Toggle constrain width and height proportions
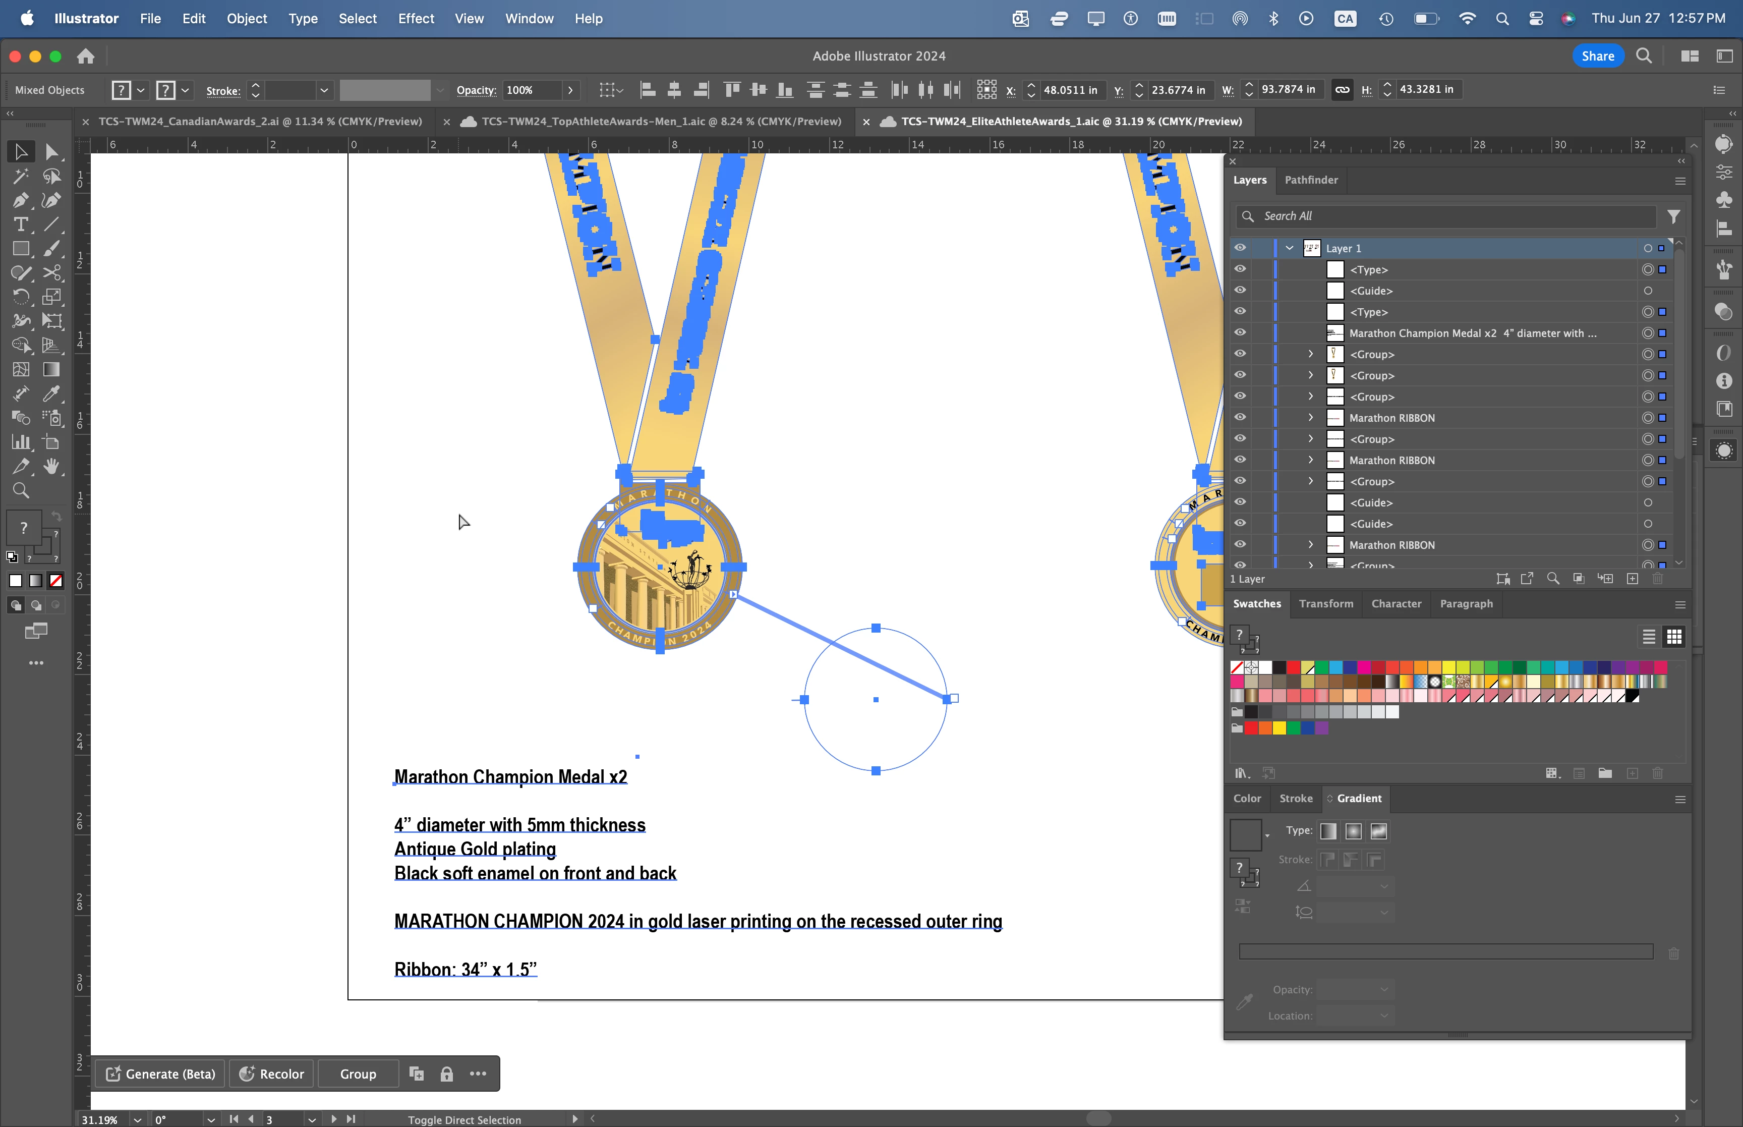Screen dimensions: 1743x1127 (1342, 89)
